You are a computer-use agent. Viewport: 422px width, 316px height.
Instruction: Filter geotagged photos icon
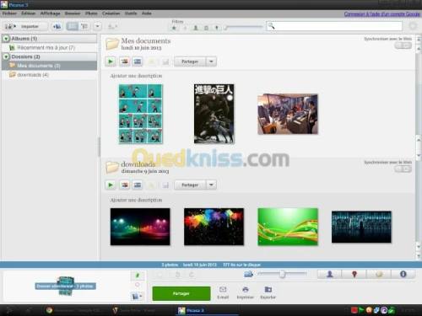(216, 28)
